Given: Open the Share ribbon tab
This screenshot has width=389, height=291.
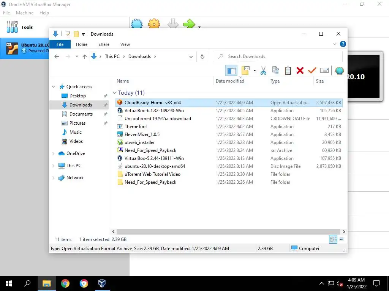Looking at the screenshot, I should pyautogui.click(x=104, y=44).
